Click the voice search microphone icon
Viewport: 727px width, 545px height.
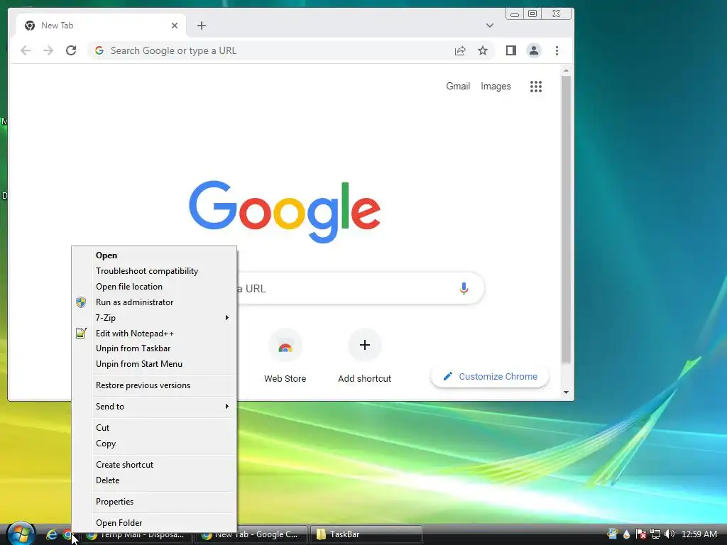[x=464, y=288]
